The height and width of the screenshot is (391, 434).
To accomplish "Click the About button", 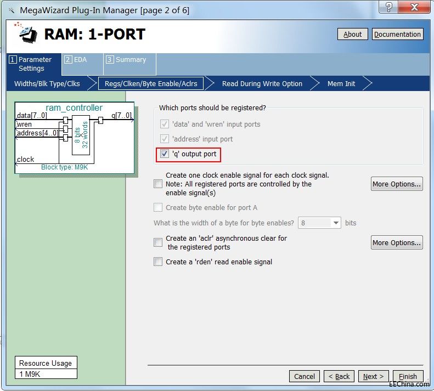I will point(353,34).
